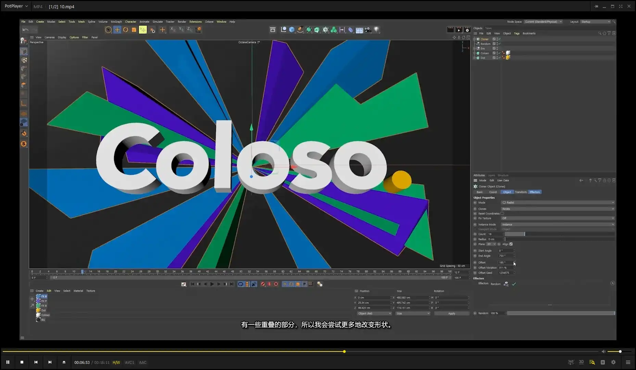Image resolution: width=636 pixels, height=370 pixels.
Task: Click the Coloso material thumbnail in the Object Manager
Action: click(508, 53)
